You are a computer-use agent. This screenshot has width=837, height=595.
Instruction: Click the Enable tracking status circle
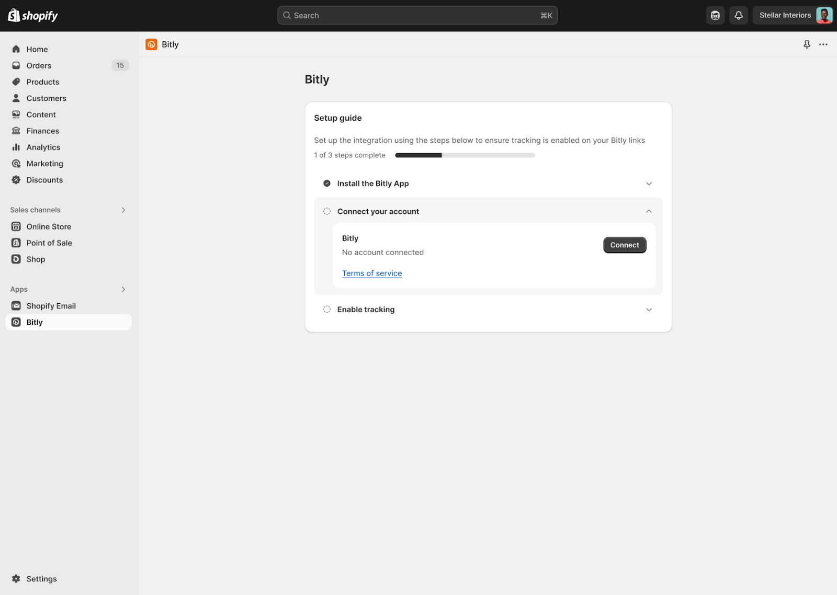click(326, 309)
